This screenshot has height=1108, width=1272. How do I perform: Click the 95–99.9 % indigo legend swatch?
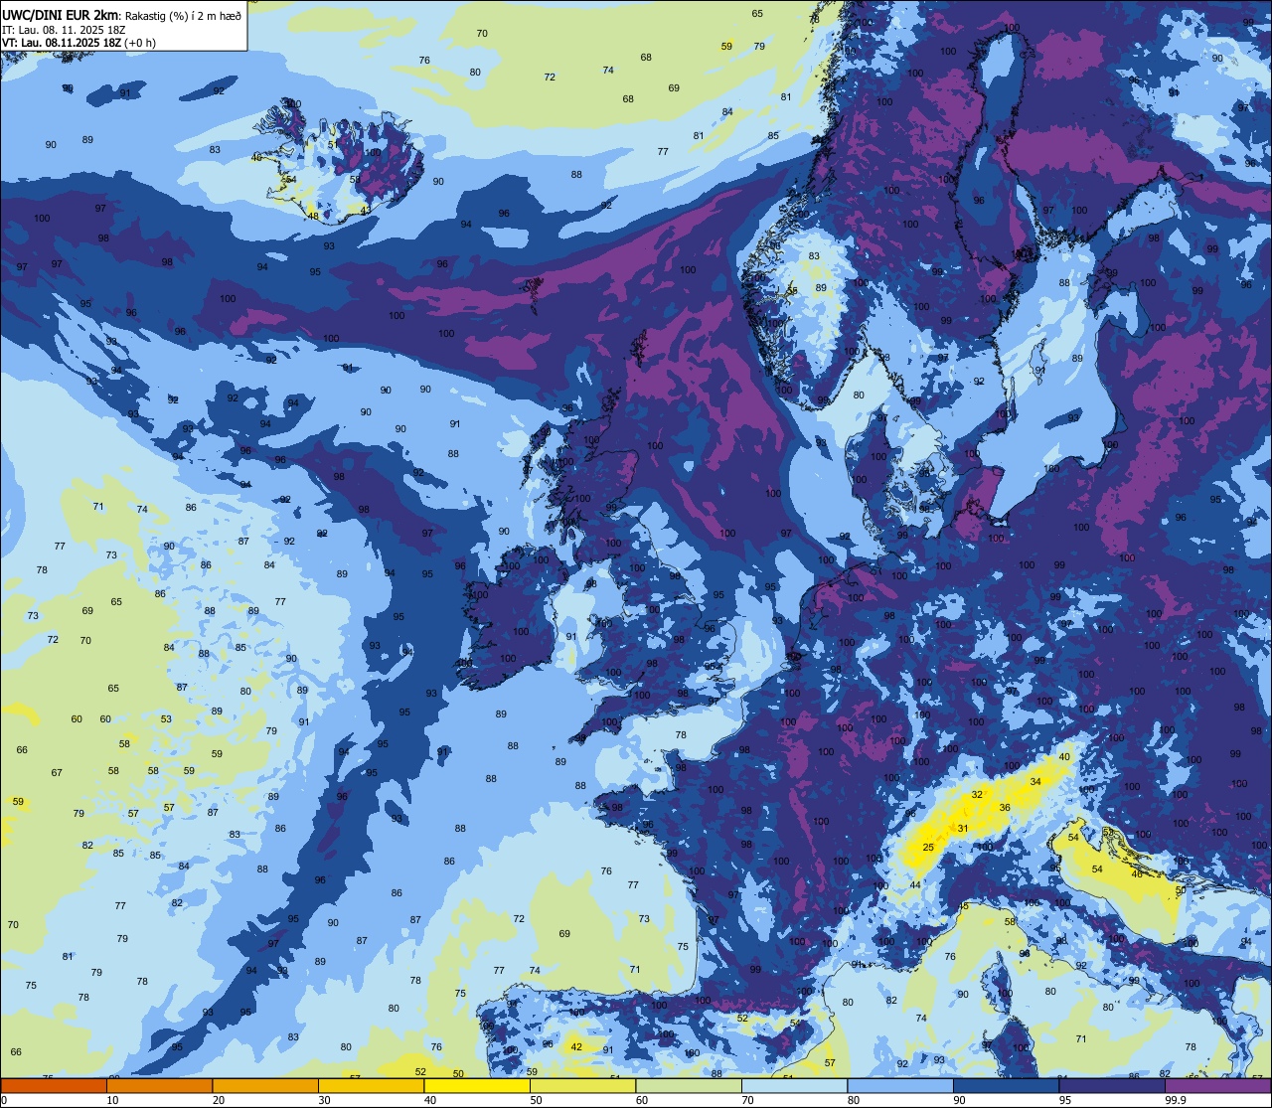point(1112,1085)
